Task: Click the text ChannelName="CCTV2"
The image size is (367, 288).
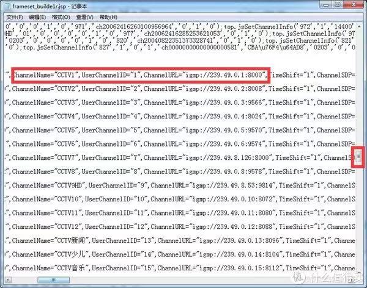Action: point(45,88)
